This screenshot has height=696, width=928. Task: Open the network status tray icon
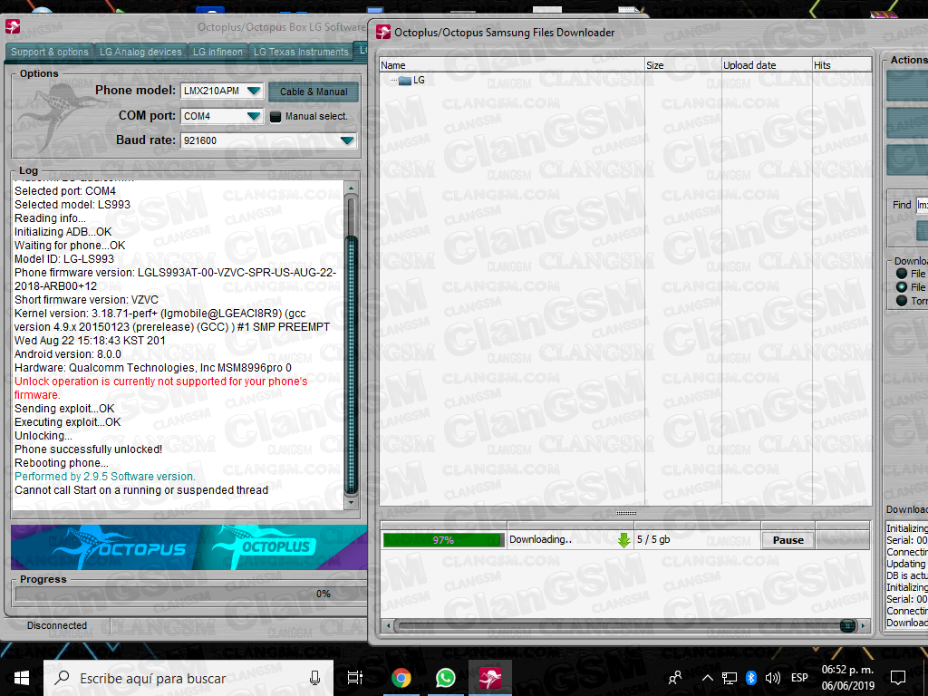730,678
